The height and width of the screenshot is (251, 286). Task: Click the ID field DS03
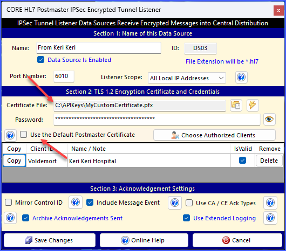(x=200, y=48)
